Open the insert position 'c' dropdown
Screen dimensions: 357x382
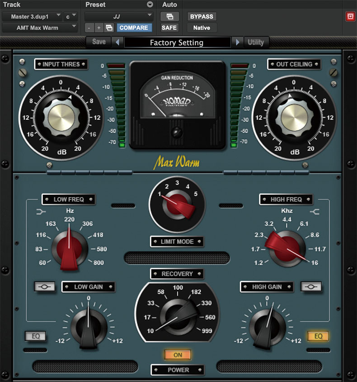70,17
